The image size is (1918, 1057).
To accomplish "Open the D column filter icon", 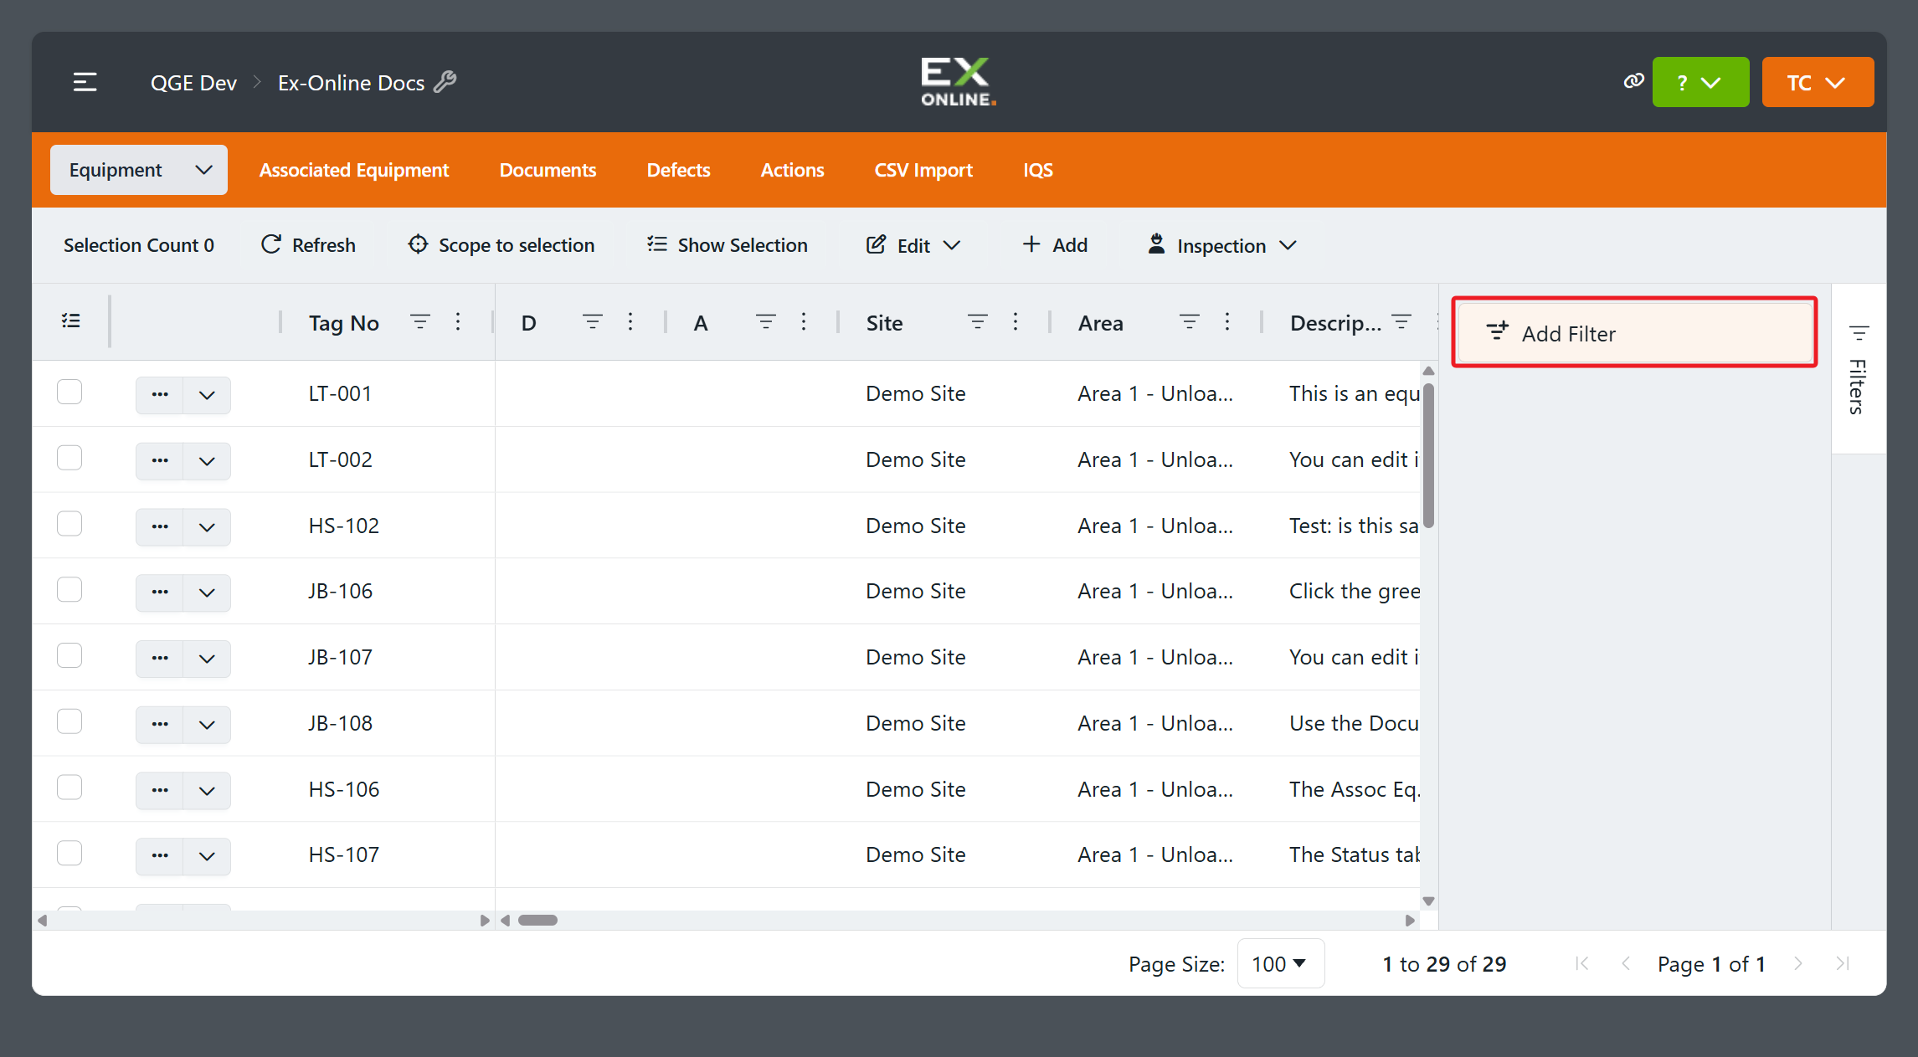I will click(593, 322).
